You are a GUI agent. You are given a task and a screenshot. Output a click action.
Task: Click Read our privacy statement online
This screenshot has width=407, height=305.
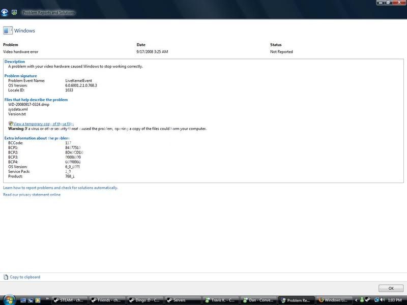32,194
